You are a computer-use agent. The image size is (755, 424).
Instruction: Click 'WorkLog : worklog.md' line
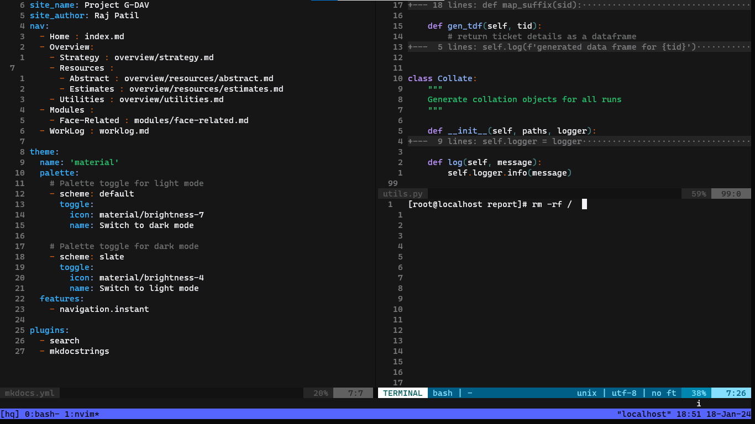[x=95, y=131]
